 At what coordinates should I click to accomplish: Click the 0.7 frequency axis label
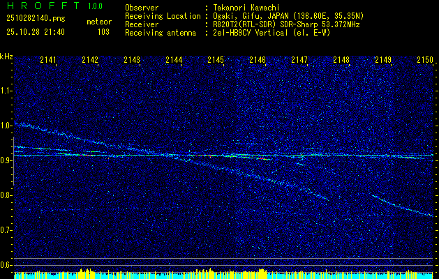5,230
